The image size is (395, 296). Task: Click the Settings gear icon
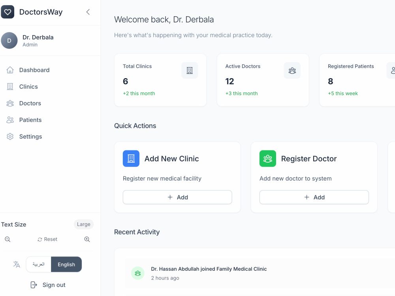click(x=10, y=137)
